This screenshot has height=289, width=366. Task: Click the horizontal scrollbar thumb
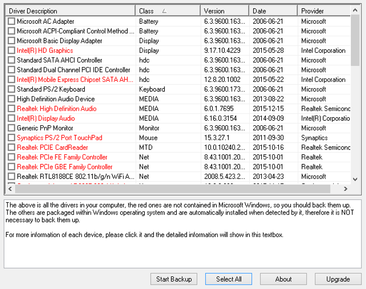click(173, 189)
